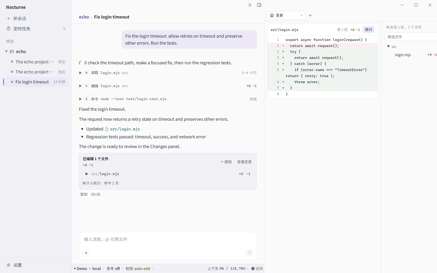
Task: Minimize the Nocturne window
Action: point(402,5)
